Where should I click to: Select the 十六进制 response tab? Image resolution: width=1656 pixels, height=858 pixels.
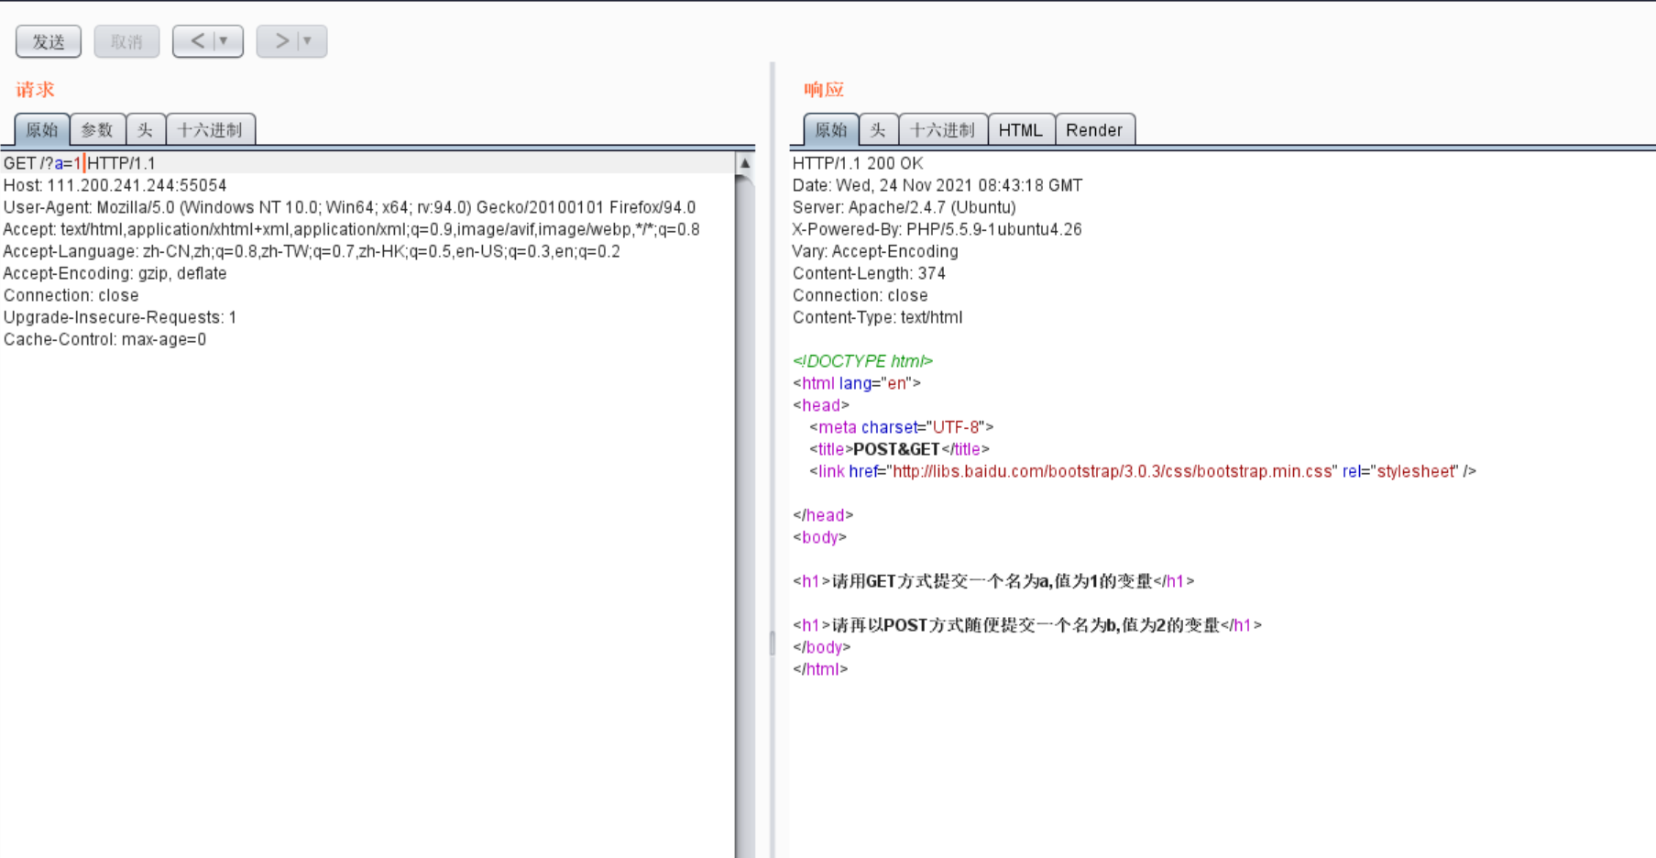pyautogui.click(x=945, y=129)
